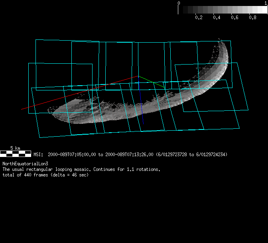The image size is (268, 243).
Task: Click the 0.2 tick label on color bar
Action: [199, 18]
